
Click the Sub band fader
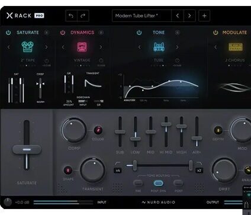click(x=120, y=132)
